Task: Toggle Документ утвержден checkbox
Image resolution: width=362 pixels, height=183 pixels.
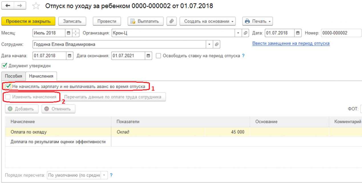Action: click(4, 66)
